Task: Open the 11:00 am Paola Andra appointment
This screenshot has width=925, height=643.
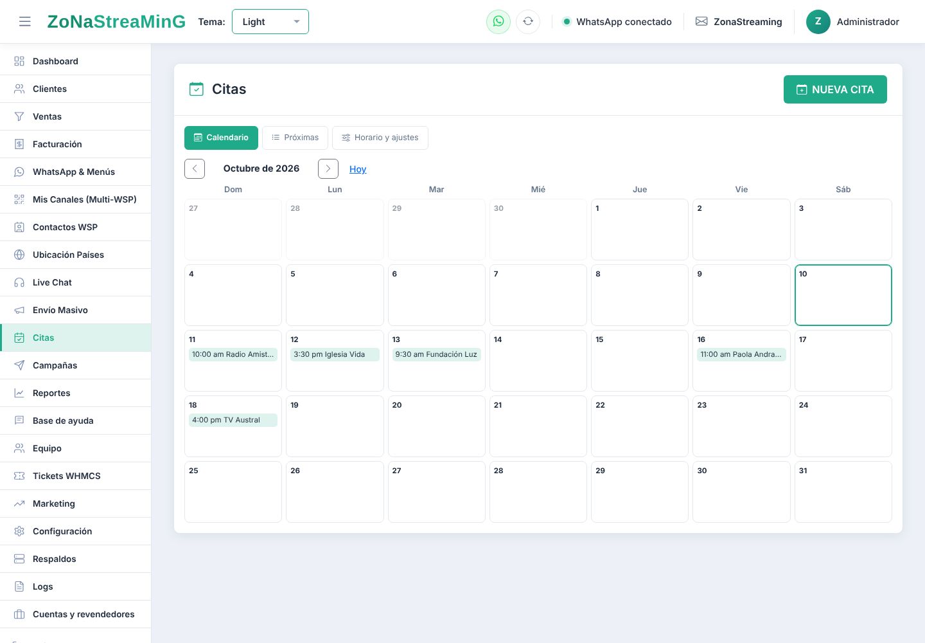Action: 741,354
